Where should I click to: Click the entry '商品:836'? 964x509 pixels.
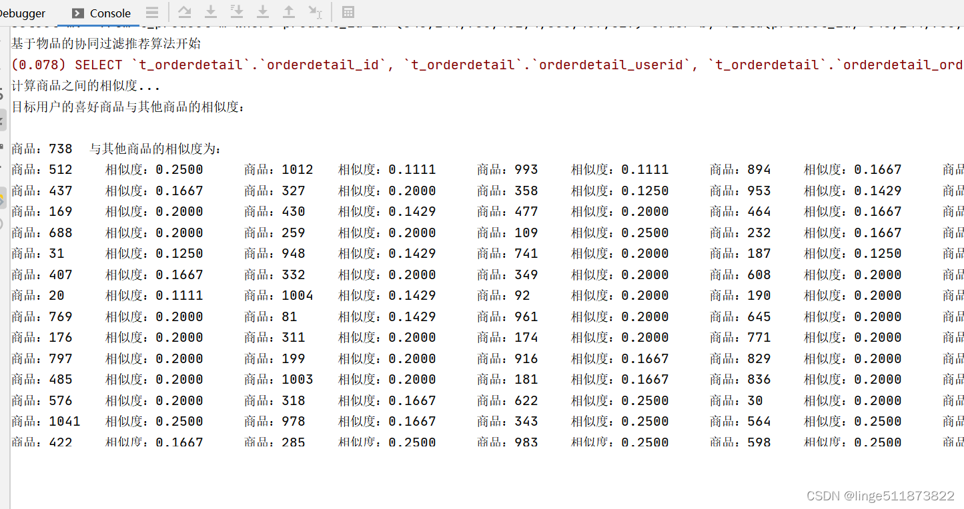[x=741, y=379]
